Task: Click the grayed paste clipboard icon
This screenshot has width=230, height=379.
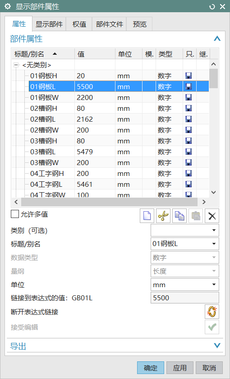Action: pos(196,216)
